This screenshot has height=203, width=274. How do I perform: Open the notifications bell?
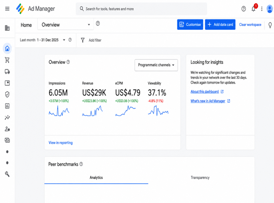pos(253,9)
